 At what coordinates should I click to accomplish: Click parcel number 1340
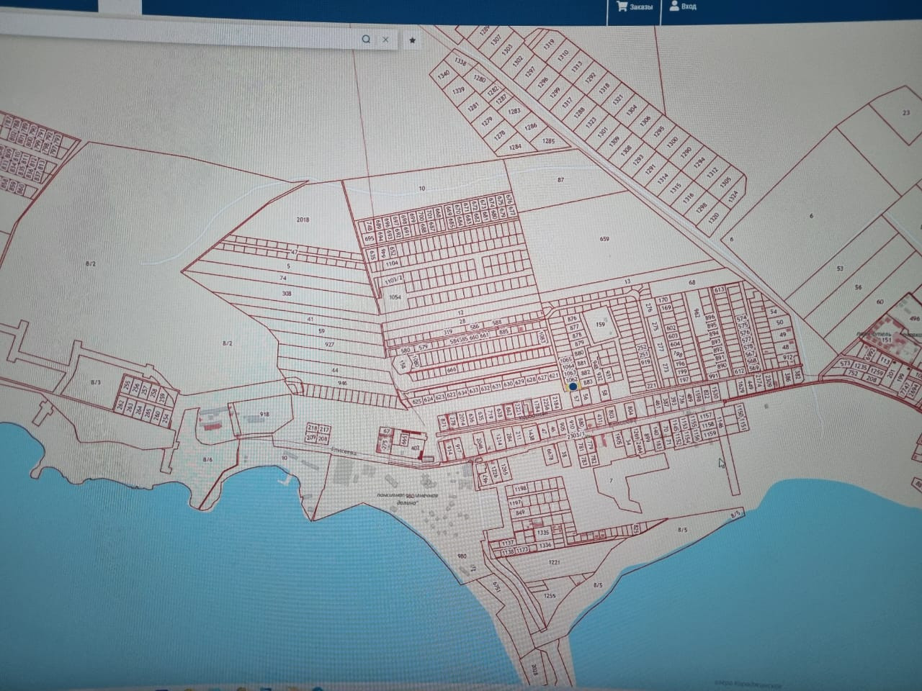[444, 75]
